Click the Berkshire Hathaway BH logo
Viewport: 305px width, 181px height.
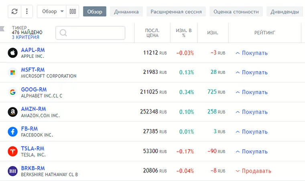(13, 171)
